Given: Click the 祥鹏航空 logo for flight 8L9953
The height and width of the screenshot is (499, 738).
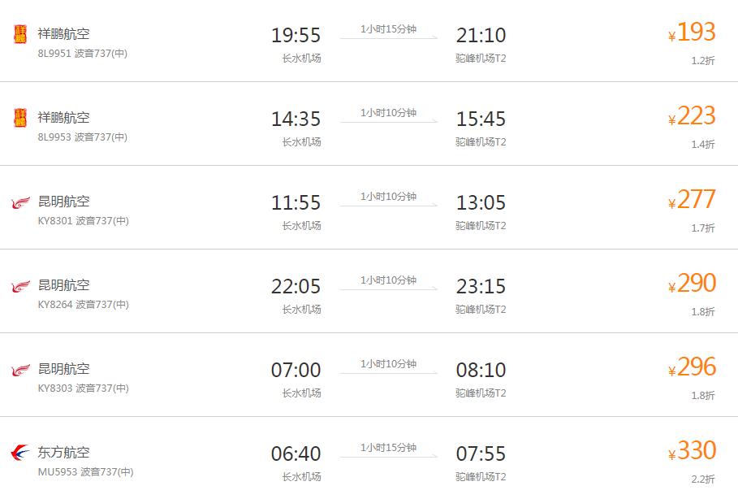Looking at the screenshot, I should click(20, 118).
